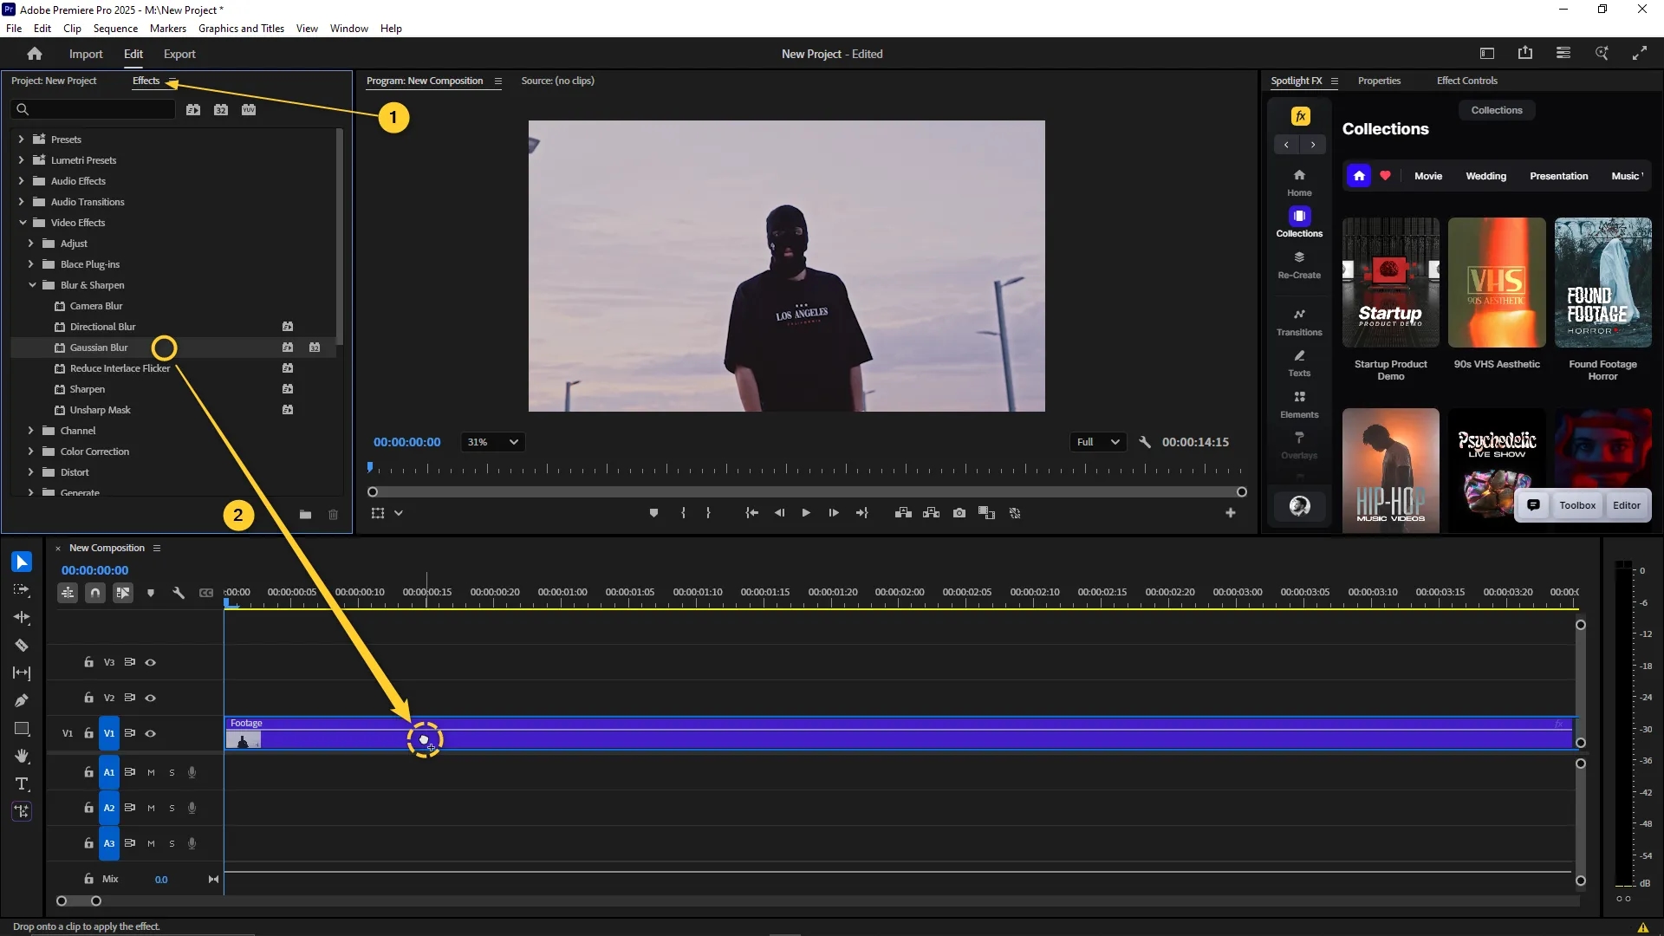
Task: Toggle V3 track output eye
Action: point(151,662)
